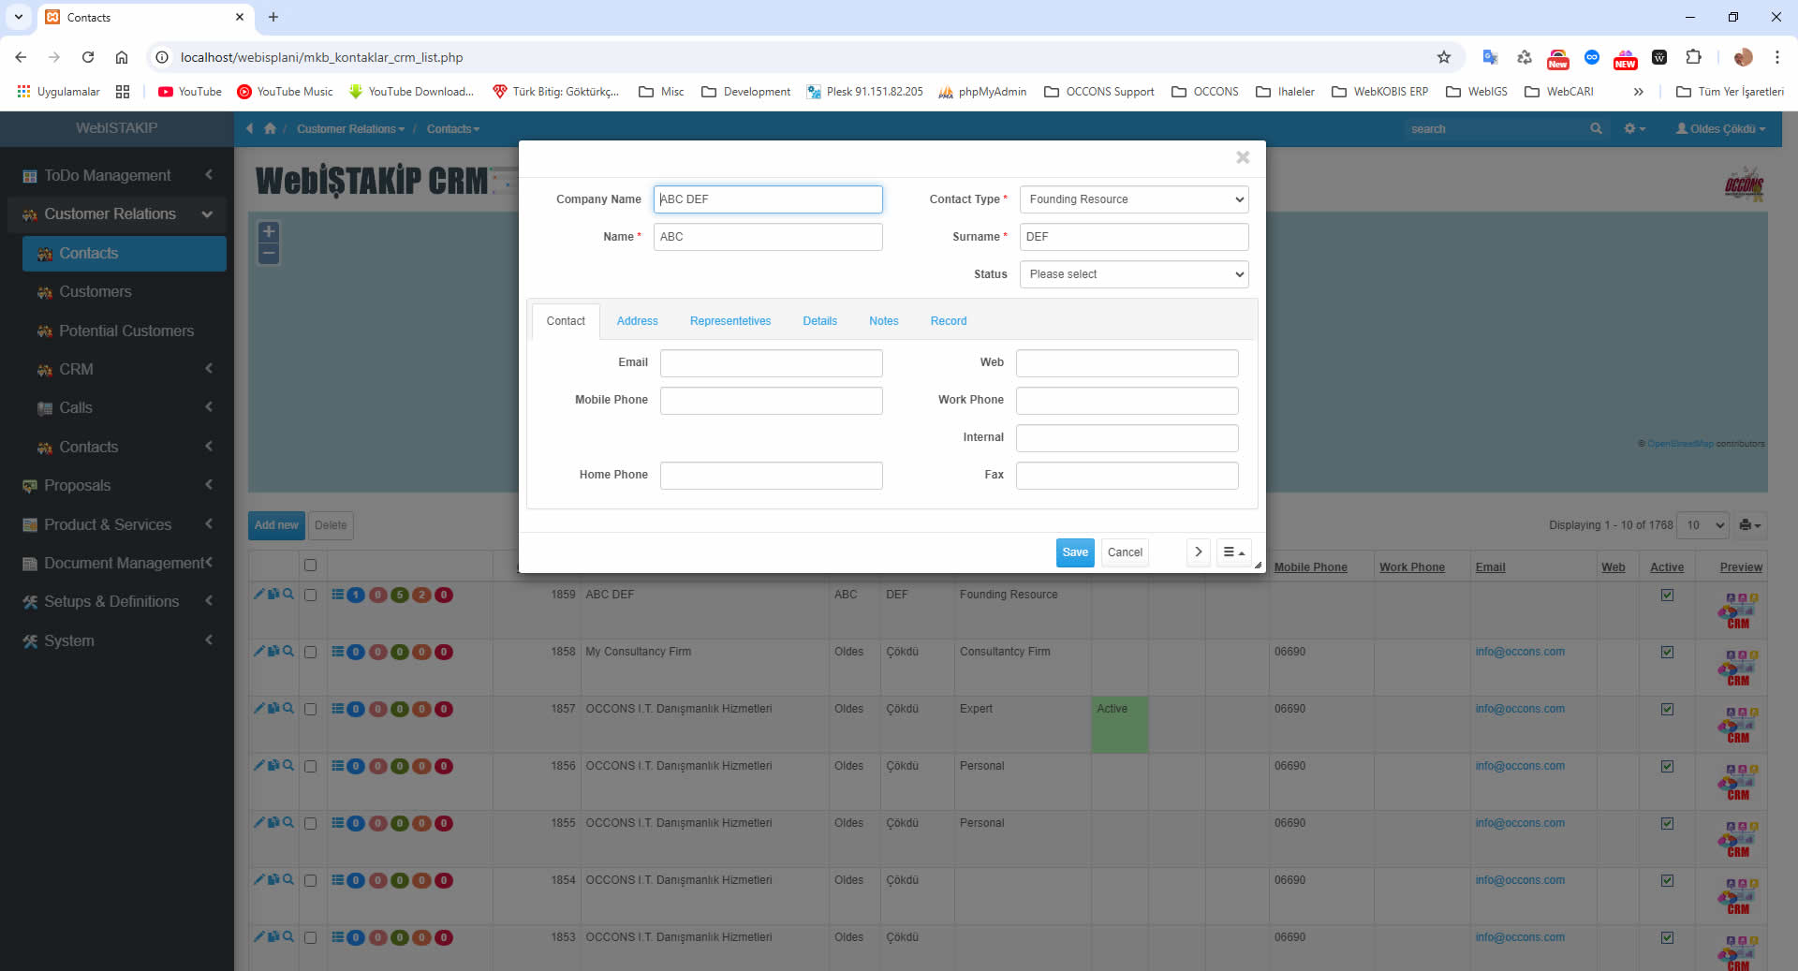Click the copy icon for row 1859

[x=273, y=594]
